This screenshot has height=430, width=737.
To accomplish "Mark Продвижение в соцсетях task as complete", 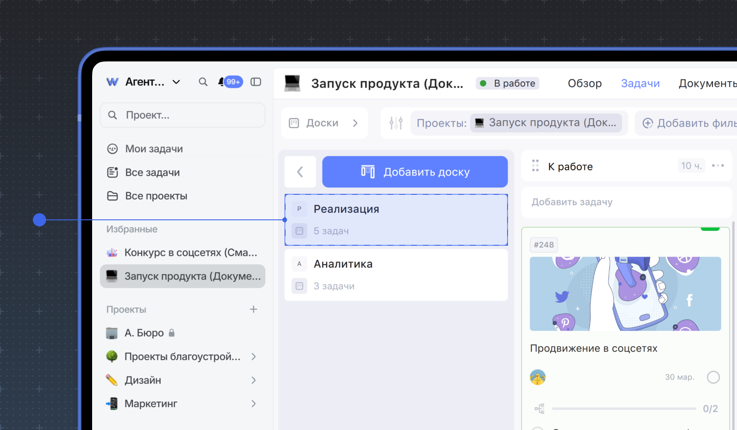I will pyautogui.click(x=713, y=377).
